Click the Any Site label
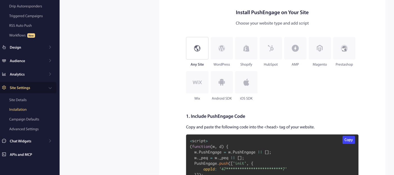Image resolution: width=394 pixels, height=175 pixels. 197,64
